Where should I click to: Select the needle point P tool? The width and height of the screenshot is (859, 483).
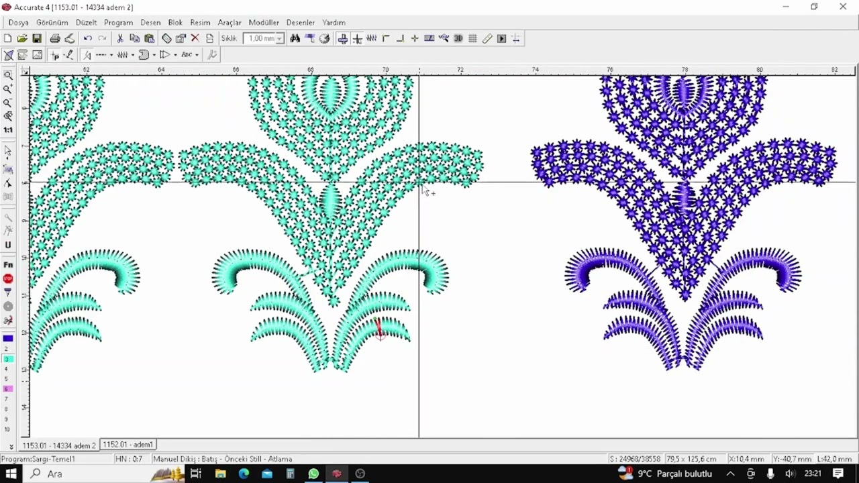click(x=55, y=55)
